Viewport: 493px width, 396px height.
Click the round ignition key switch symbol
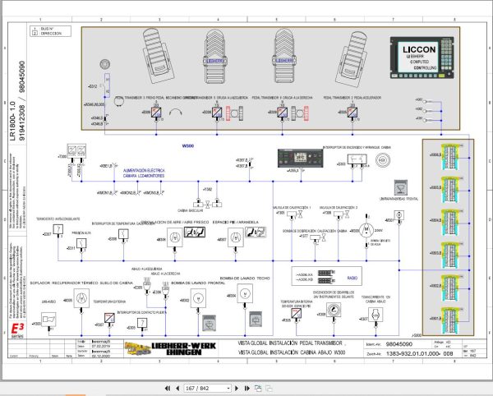383,160
